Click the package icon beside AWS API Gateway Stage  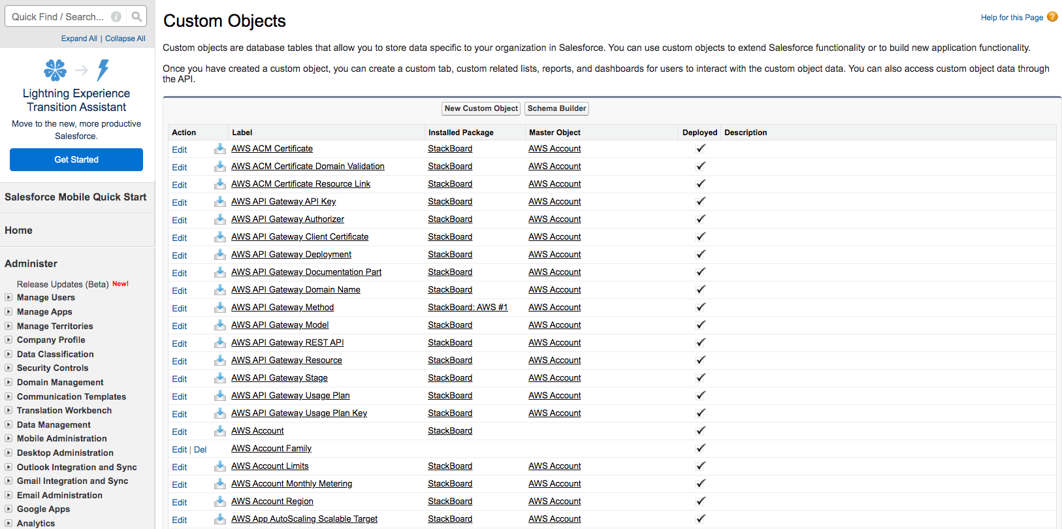tap(220, 378)
